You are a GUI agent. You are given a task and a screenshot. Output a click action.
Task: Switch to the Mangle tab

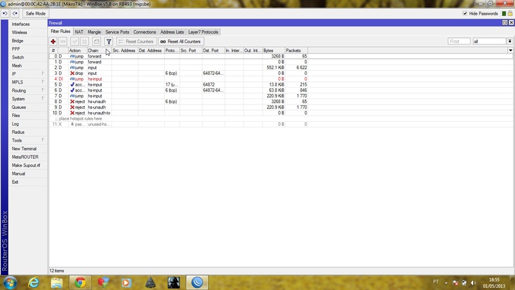(94, 32)
